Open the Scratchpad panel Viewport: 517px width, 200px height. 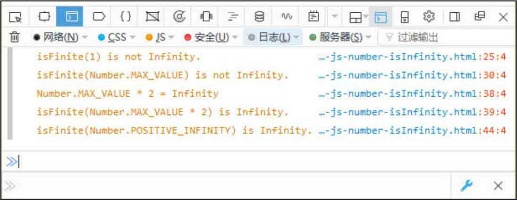tap(314, 17)
